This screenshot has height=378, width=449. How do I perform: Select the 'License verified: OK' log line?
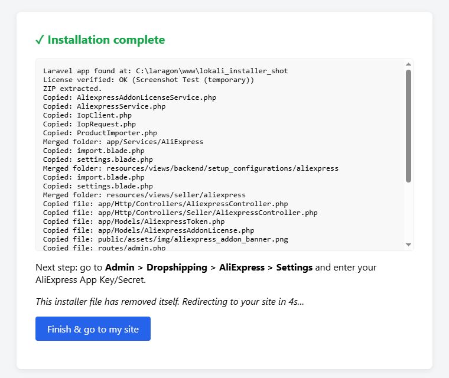pos(148,80)
